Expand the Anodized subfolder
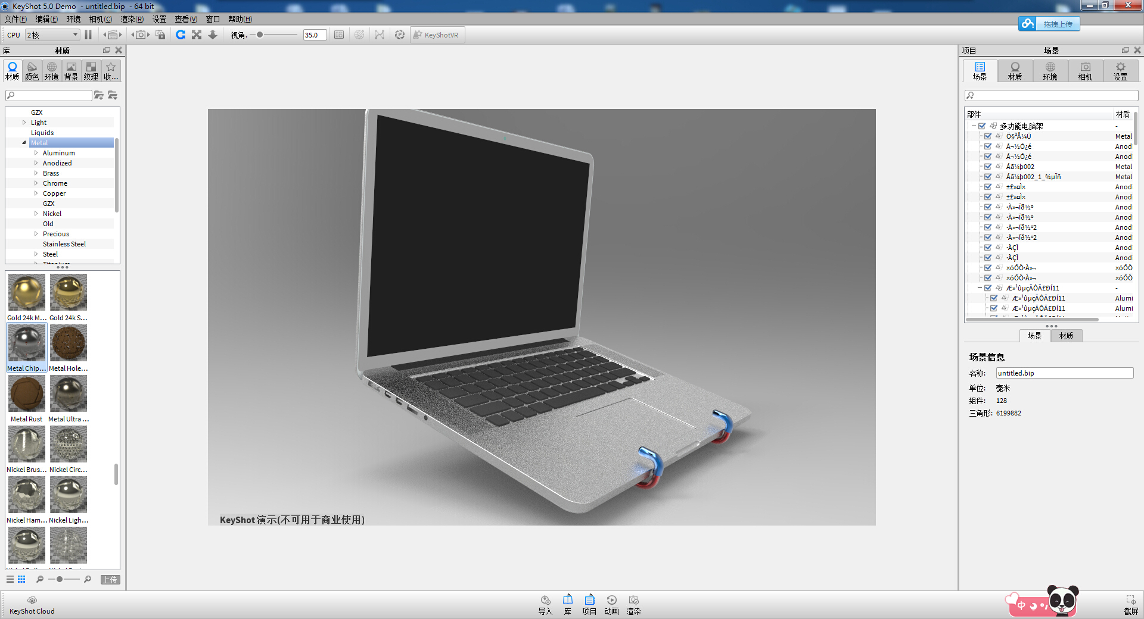Image resolution: width=1144 pixels, height=619 pixels. (36, 163)
